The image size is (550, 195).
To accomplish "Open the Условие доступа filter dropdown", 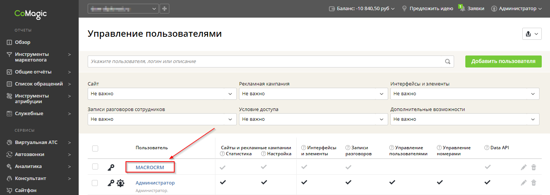I will click(313, 119).
